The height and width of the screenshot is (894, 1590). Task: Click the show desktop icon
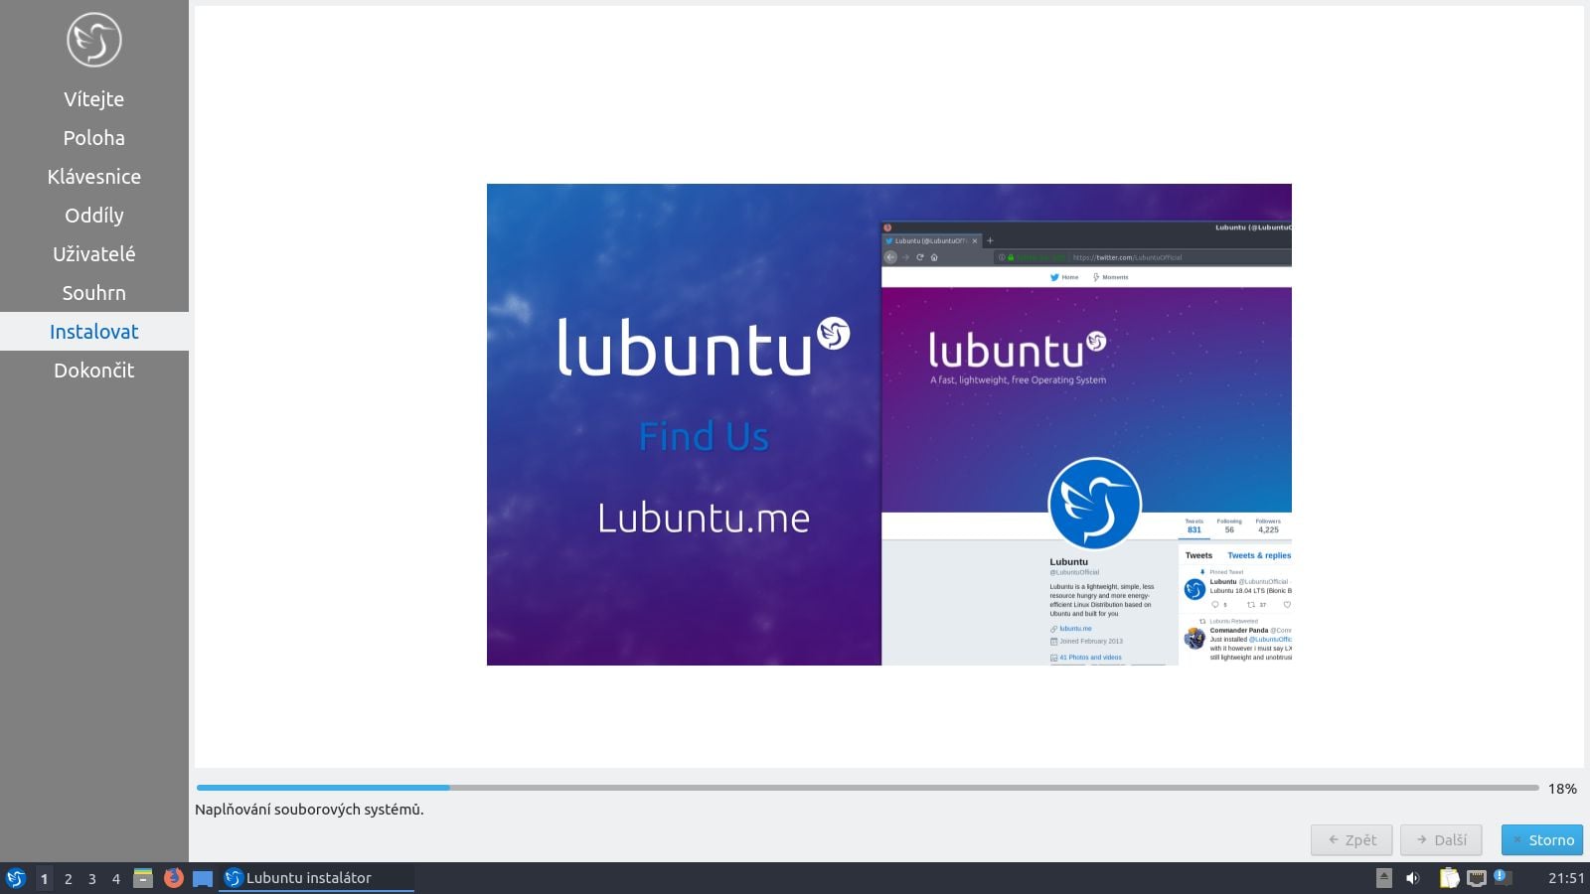pos(202,878)
